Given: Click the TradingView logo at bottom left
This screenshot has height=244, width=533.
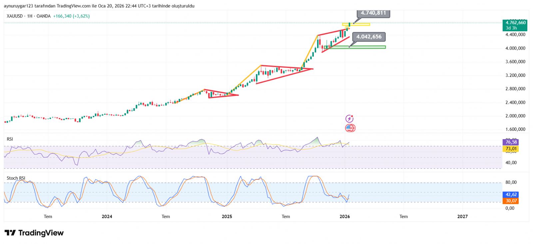Looking at the screenshot, I should 34,233.
